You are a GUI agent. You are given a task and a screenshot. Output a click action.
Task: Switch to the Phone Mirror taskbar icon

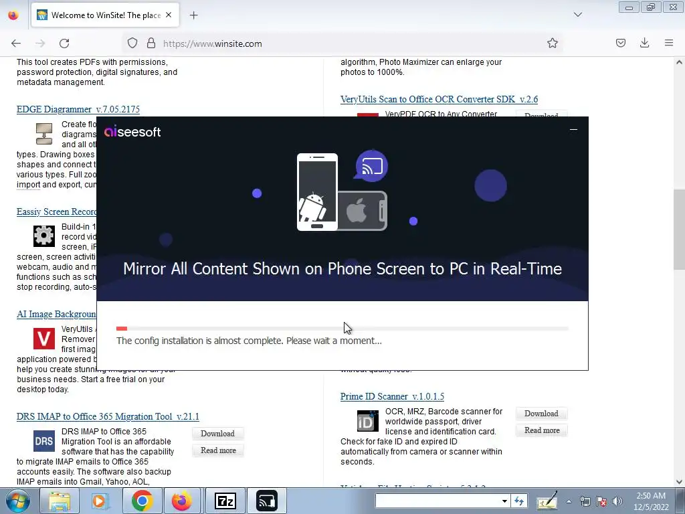pos(267,501)
